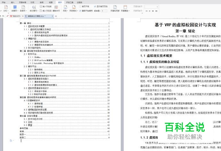Open the 云服务 ribbon tab
221x151 pixels.
[x=79, y=2]
